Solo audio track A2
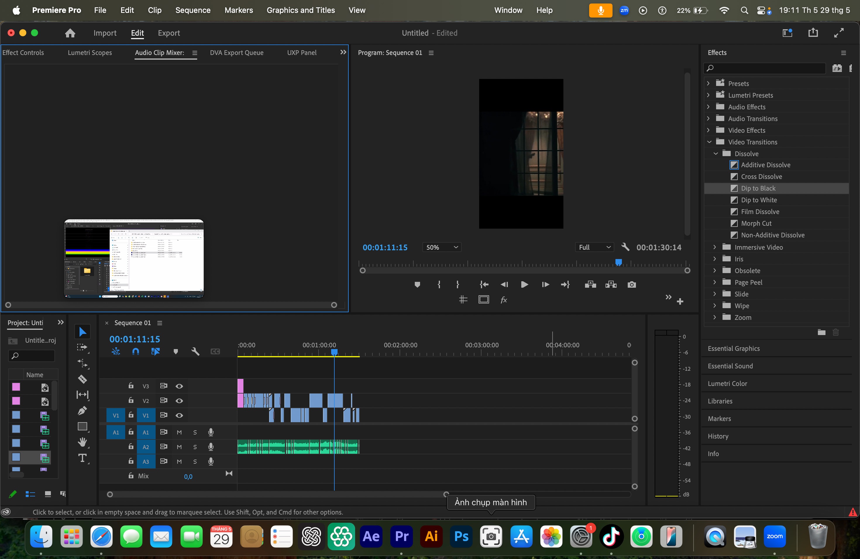Screen dimensions: 860x559 pos(195,447)
